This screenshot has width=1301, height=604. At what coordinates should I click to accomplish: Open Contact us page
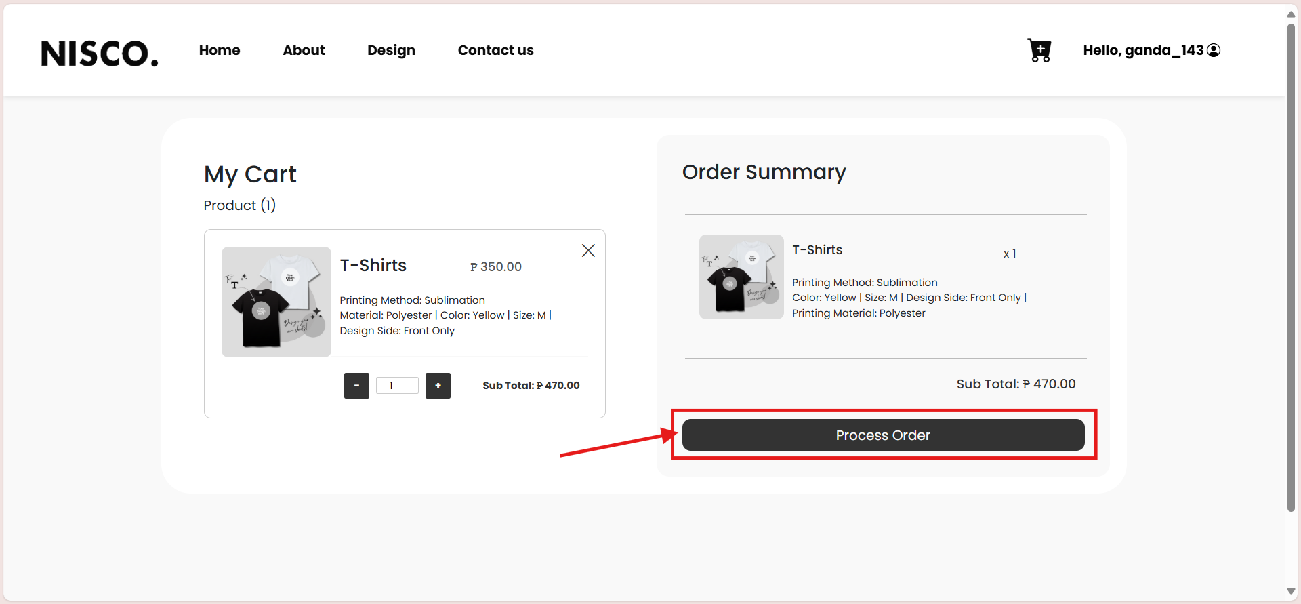[x=495, y=50]
